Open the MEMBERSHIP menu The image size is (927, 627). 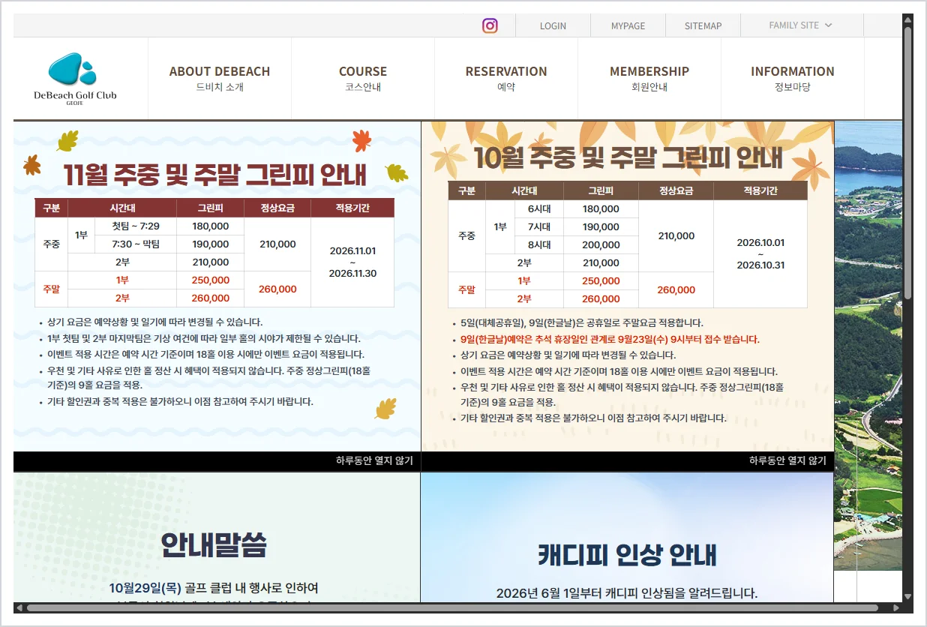649,78
